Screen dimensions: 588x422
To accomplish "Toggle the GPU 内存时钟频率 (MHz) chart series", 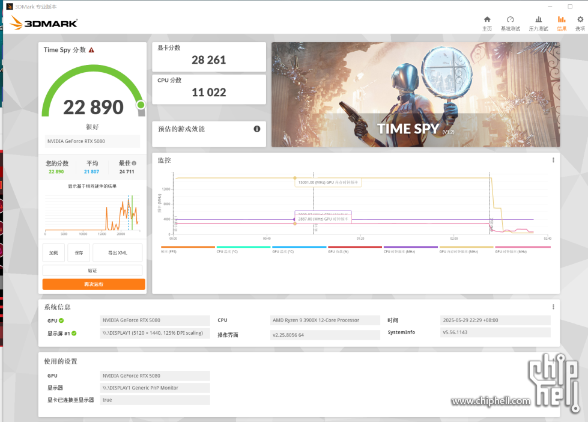I will point(466,249).
